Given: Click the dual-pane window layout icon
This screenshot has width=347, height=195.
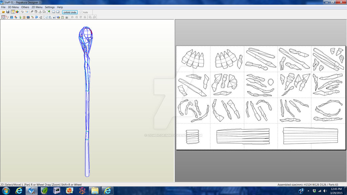Looking at the screenshot, I should (54, 12).
